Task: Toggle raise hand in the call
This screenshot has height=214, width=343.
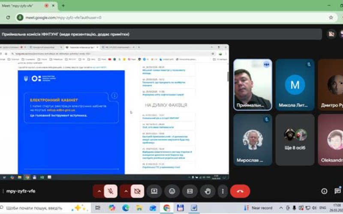Action: pos(208,191)
